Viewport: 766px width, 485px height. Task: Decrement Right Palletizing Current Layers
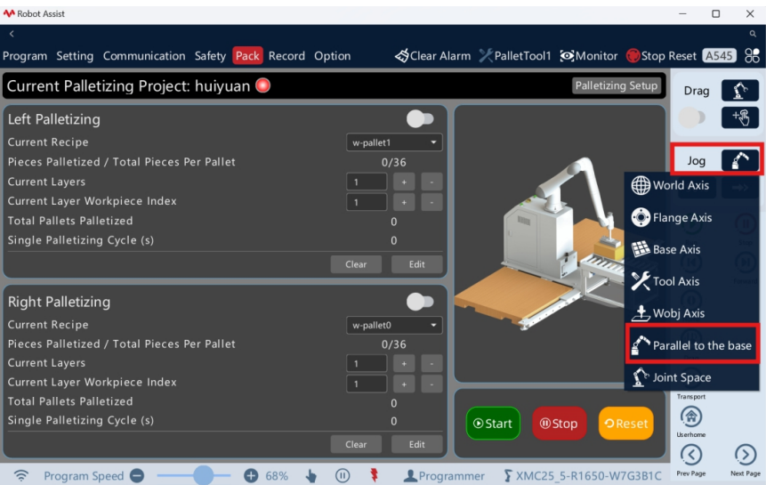431,363
